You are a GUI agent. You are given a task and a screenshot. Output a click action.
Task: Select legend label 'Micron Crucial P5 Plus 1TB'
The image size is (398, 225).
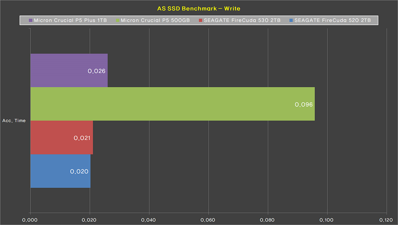[x=70, y=20]
